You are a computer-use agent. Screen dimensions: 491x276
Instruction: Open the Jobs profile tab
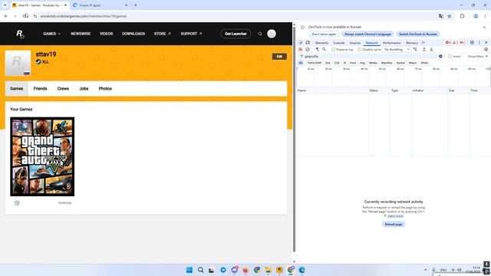[x=84, y=89]
